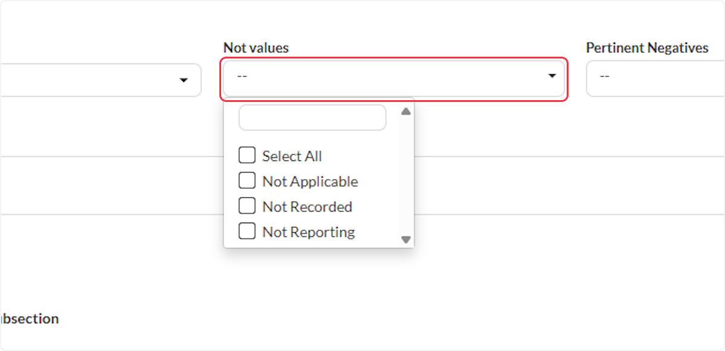725x351 pixels.
Task: Enable the Not Reporting checkbox
Action: (x=247, y=232)
